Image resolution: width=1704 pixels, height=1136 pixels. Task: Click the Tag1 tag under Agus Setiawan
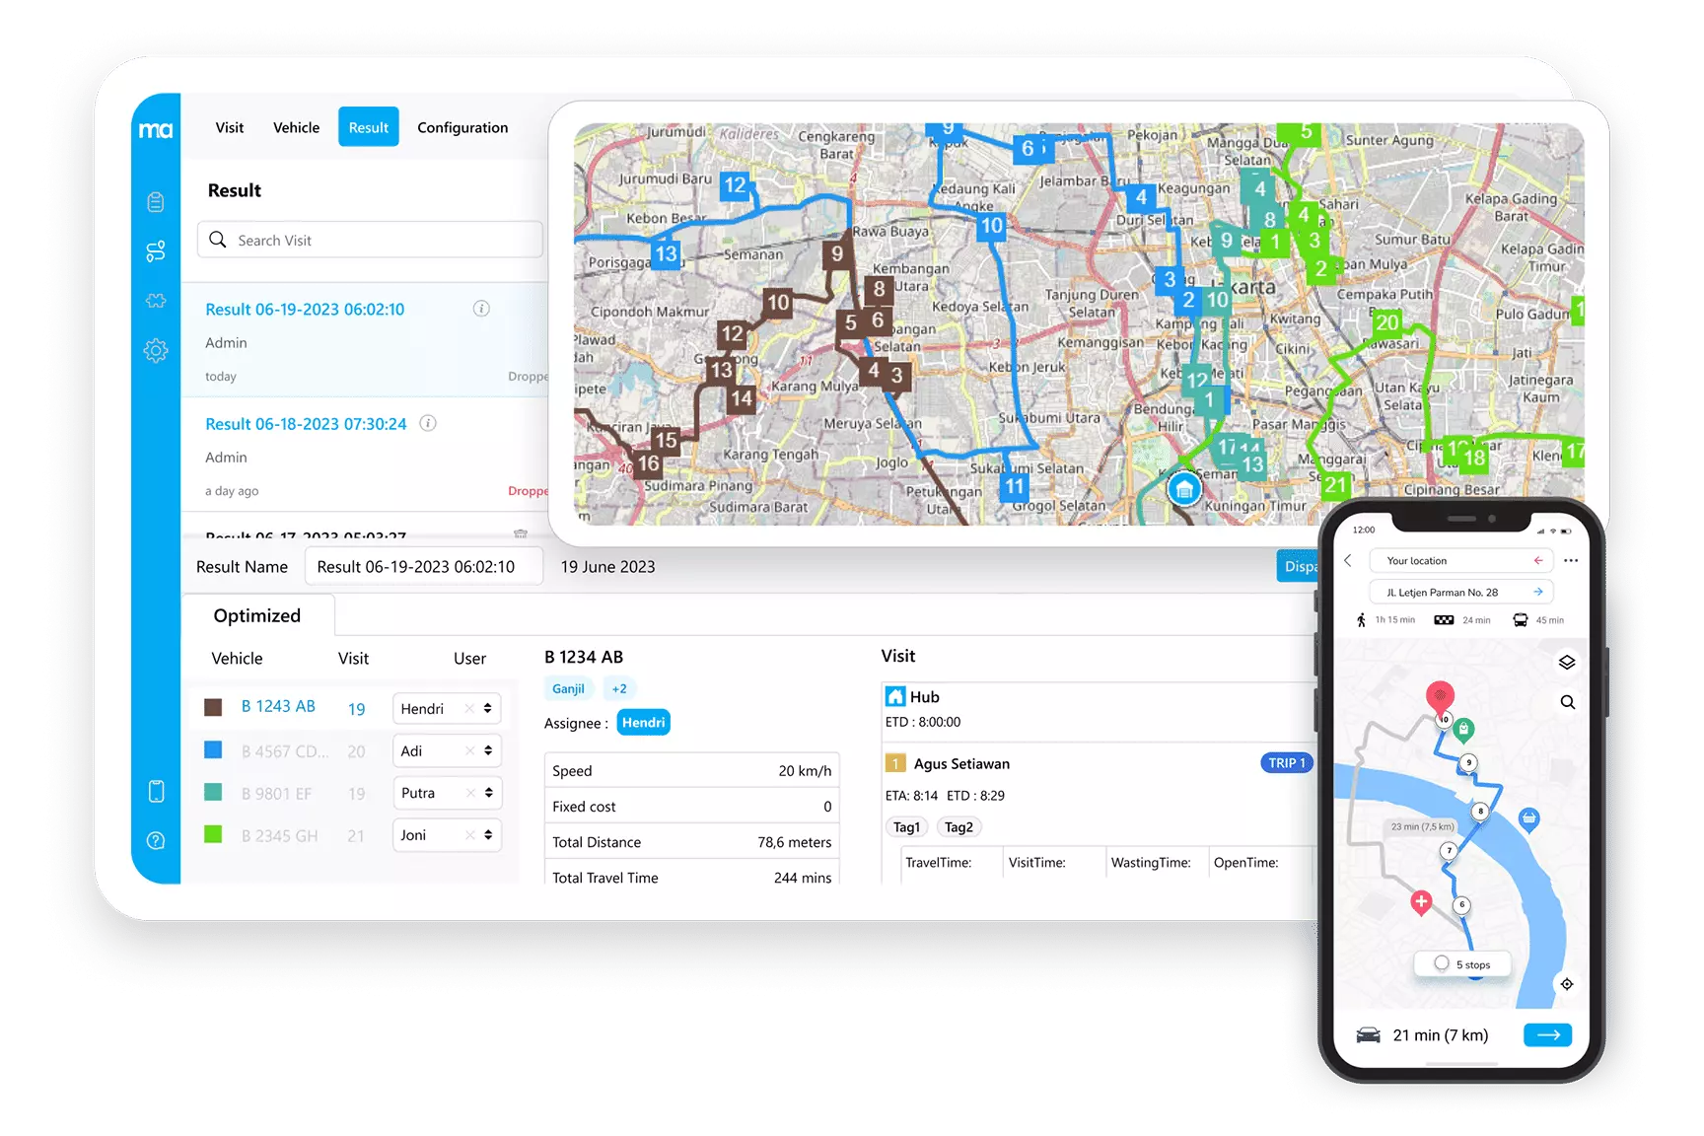coord(906,827)
